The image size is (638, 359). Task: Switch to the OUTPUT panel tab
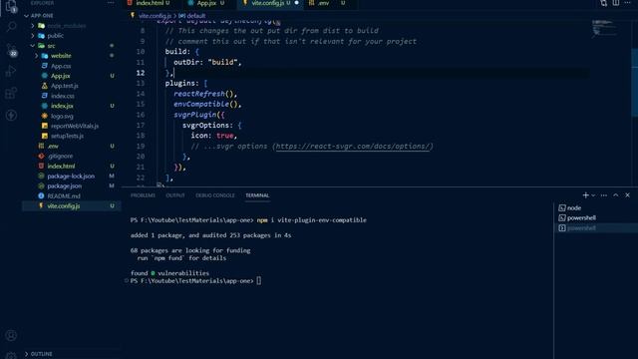[175, 195]
